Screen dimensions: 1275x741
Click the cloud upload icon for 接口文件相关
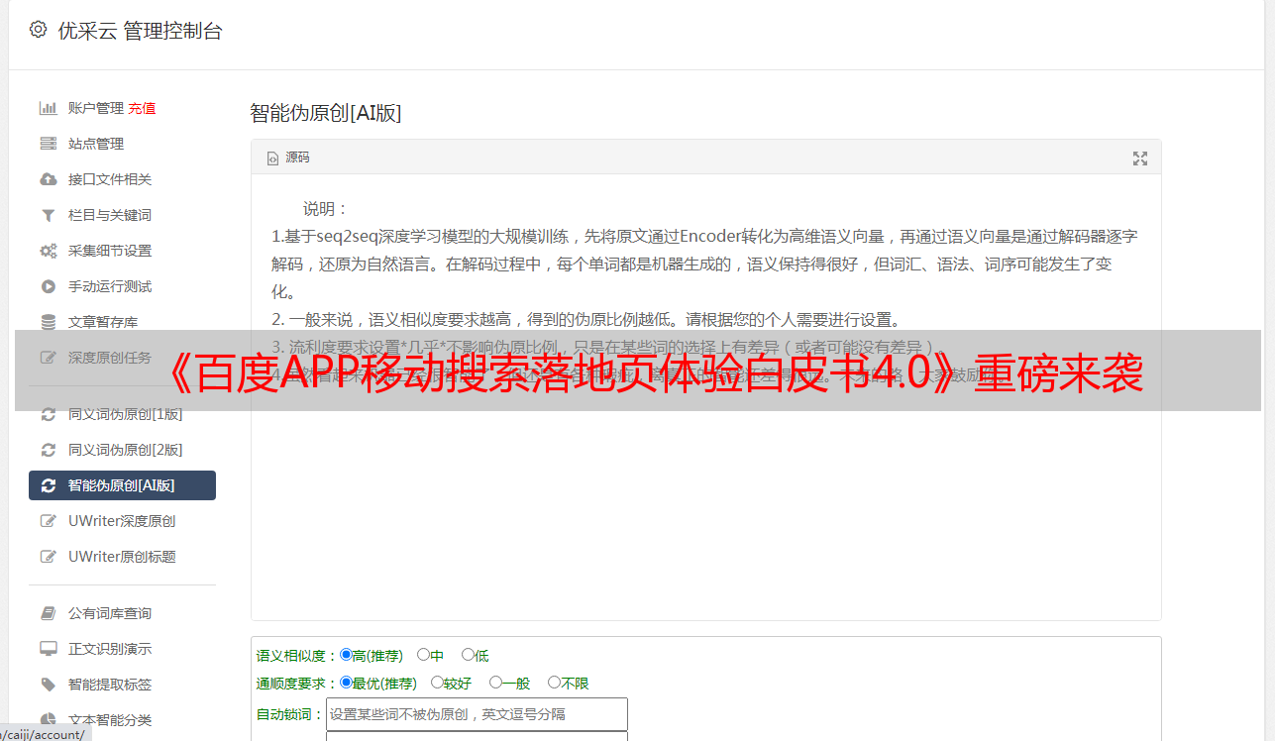click(48, 179)
